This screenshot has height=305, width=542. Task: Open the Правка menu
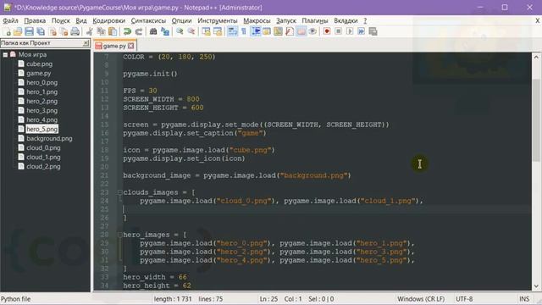coord(35,20)
